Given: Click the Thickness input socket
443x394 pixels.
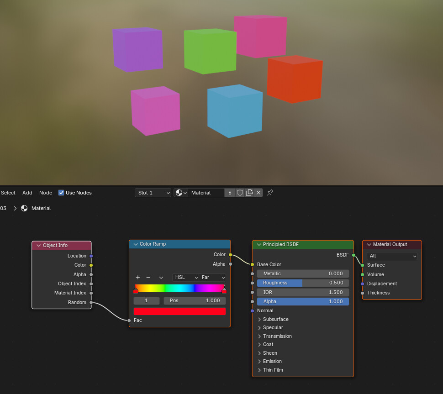Looking at the screenshot, I should coord(363,293).
